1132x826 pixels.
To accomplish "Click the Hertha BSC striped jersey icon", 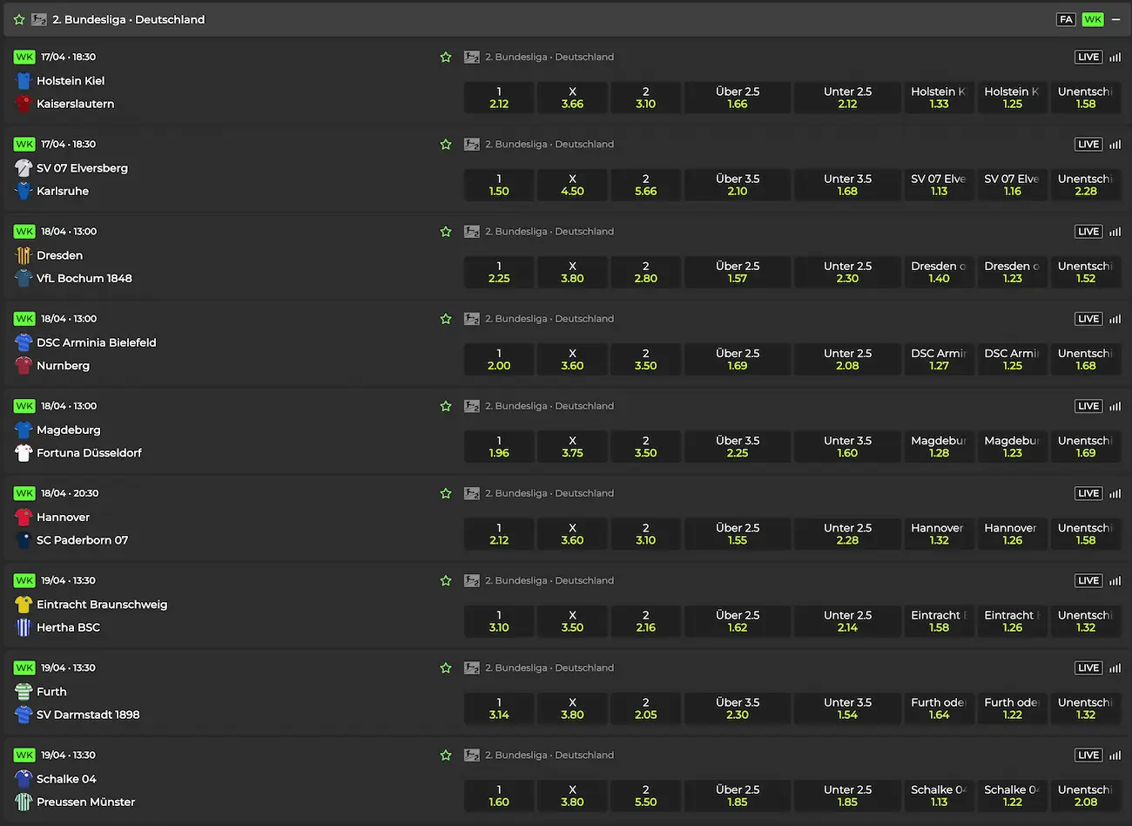I will click(x=24, y=627).
